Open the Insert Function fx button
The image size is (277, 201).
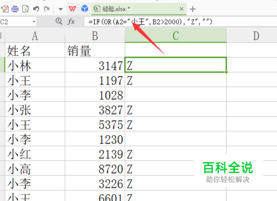click(x=71, y=22)
